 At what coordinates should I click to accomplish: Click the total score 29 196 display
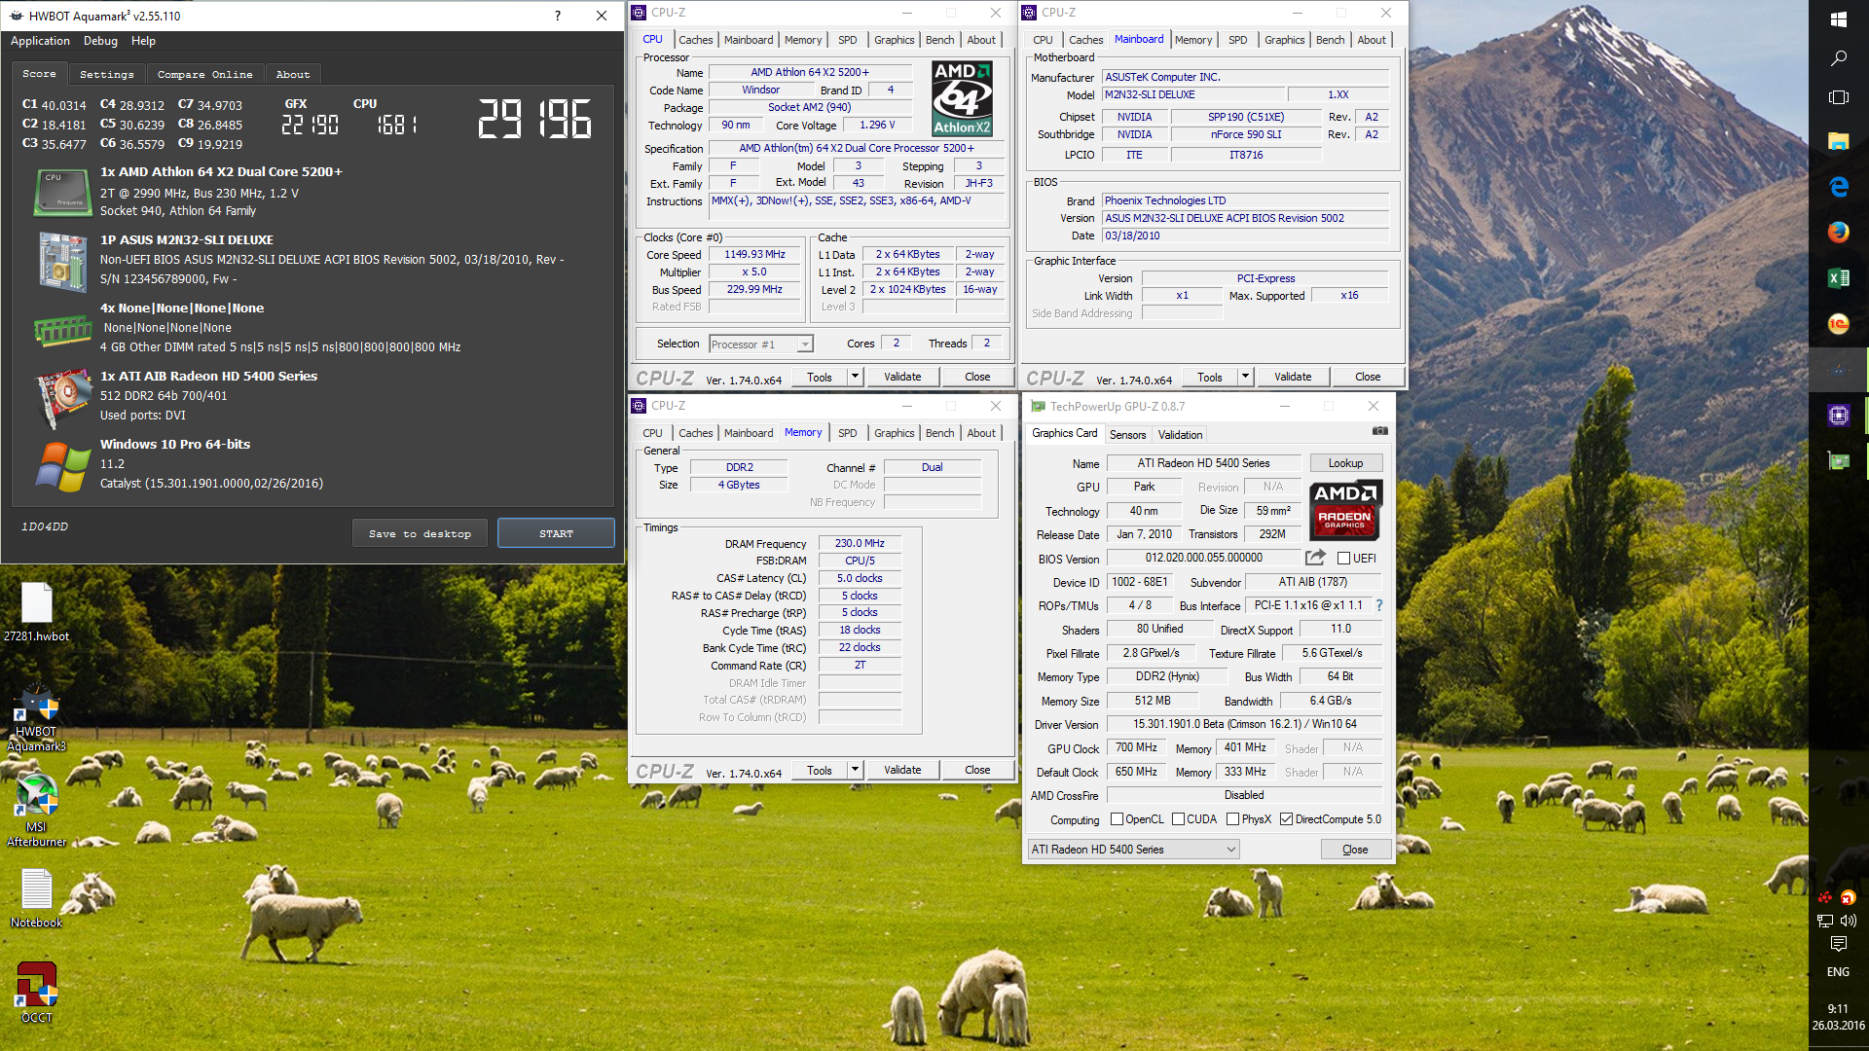point(534,119)
